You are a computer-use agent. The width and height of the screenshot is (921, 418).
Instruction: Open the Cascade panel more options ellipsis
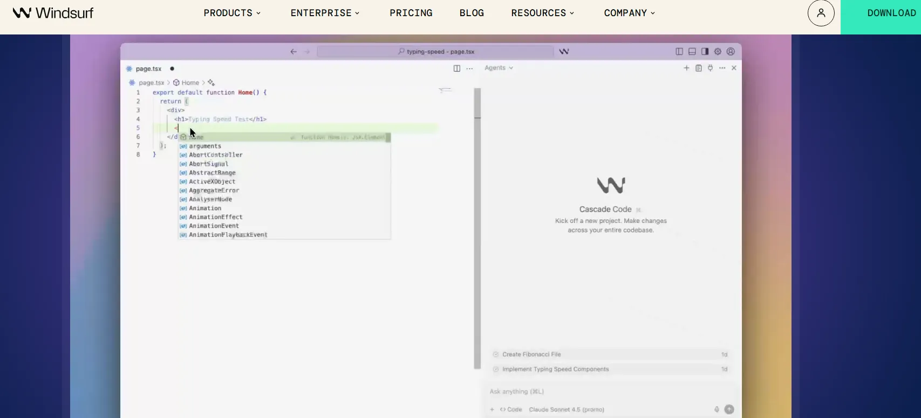722,68
